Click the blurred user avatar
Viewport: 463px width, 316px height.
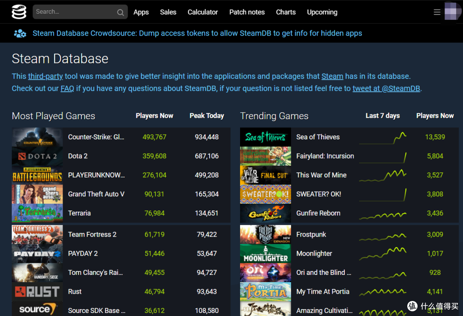point(453,12)
